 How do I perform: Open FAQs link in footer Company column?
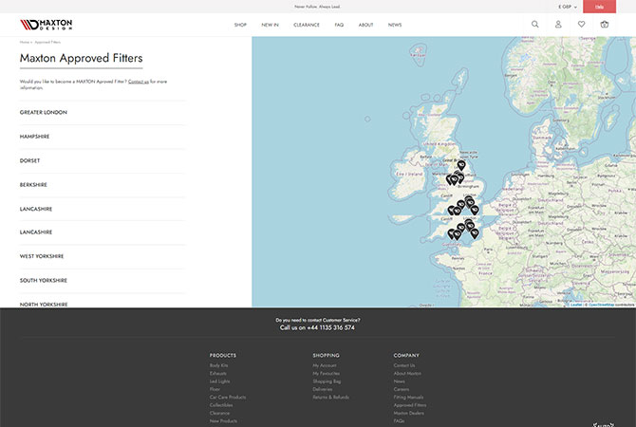[399, 421]
